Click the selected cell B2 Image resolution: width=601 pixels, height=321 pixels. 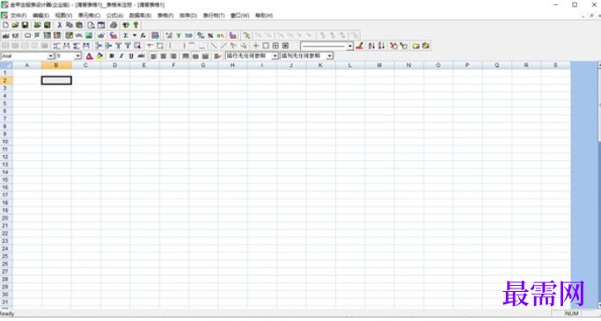56,80
